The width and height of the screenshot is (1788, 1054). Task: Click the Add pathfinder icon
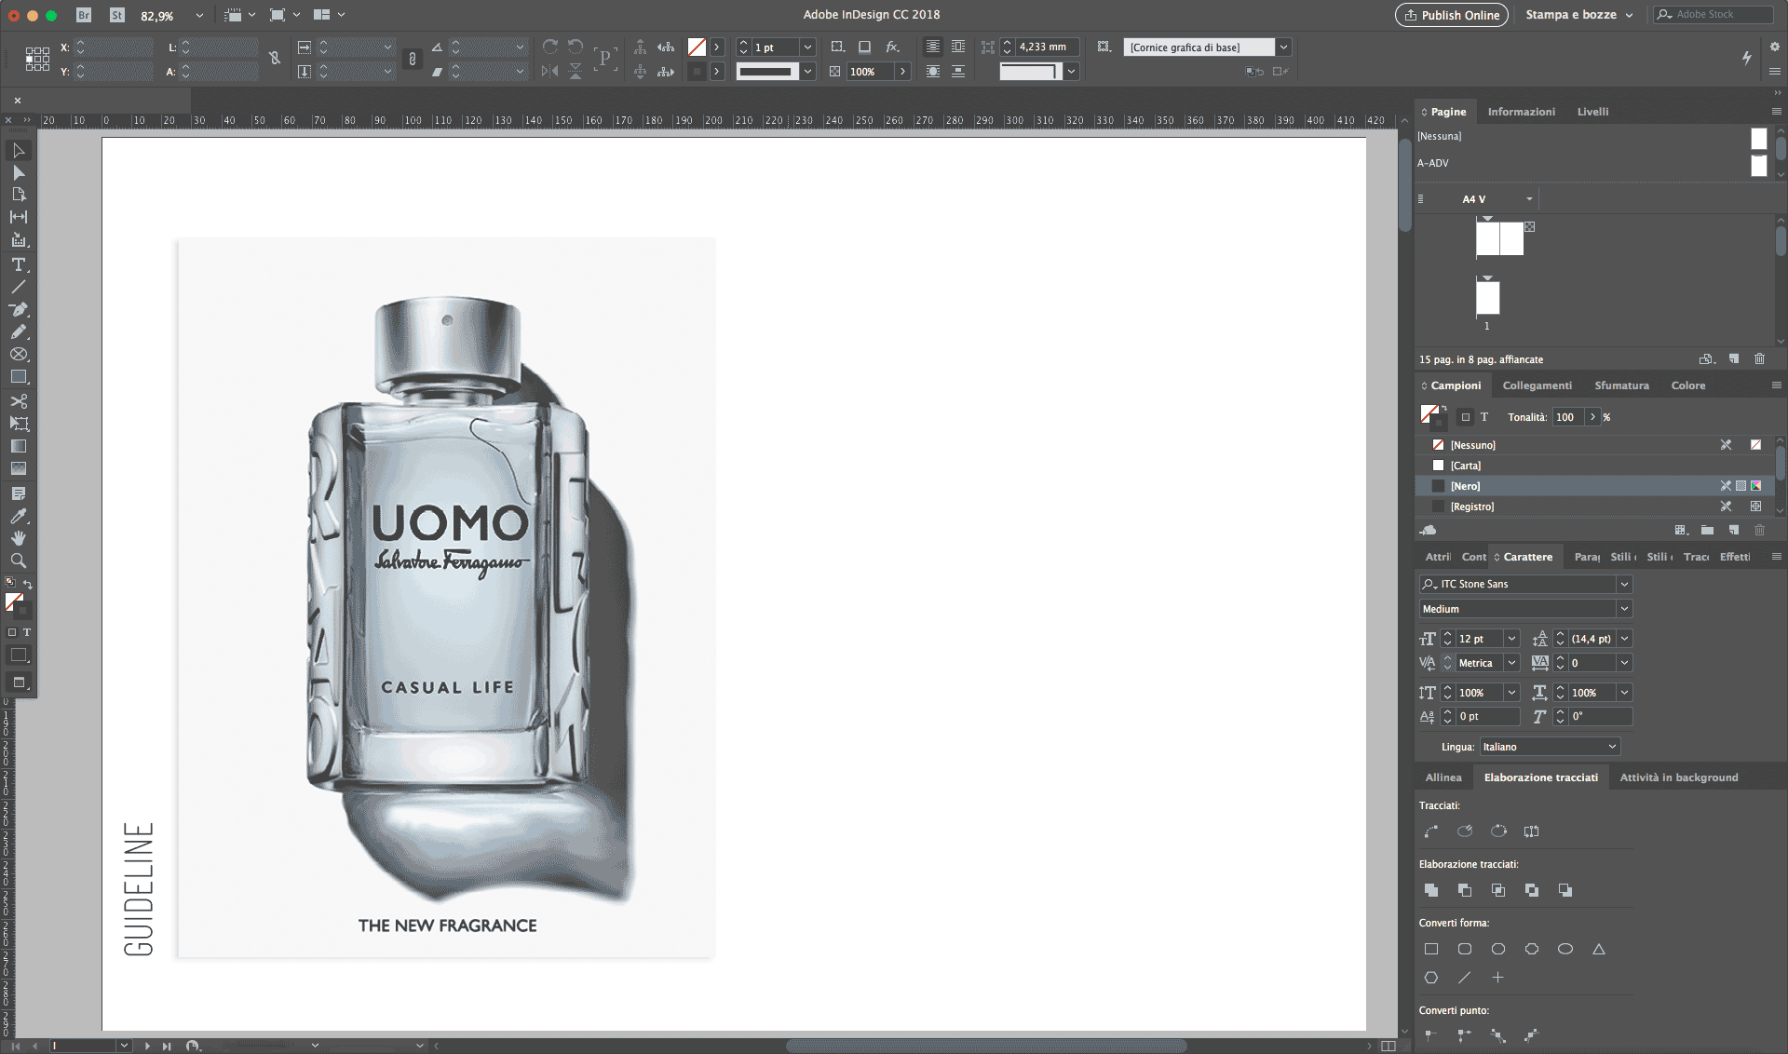(x=1431, y=890)
